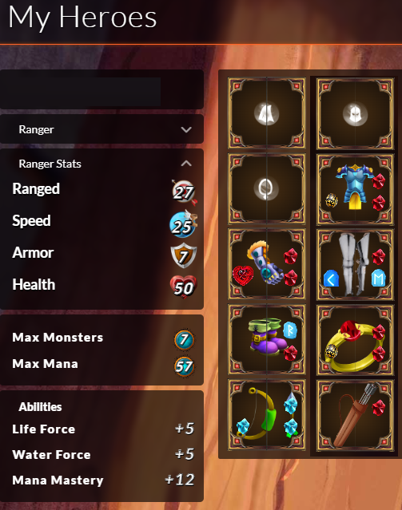This screenshot has height=510, width=402.
Task: Collapse the Ranger Stats section
Action: [186, 164]
